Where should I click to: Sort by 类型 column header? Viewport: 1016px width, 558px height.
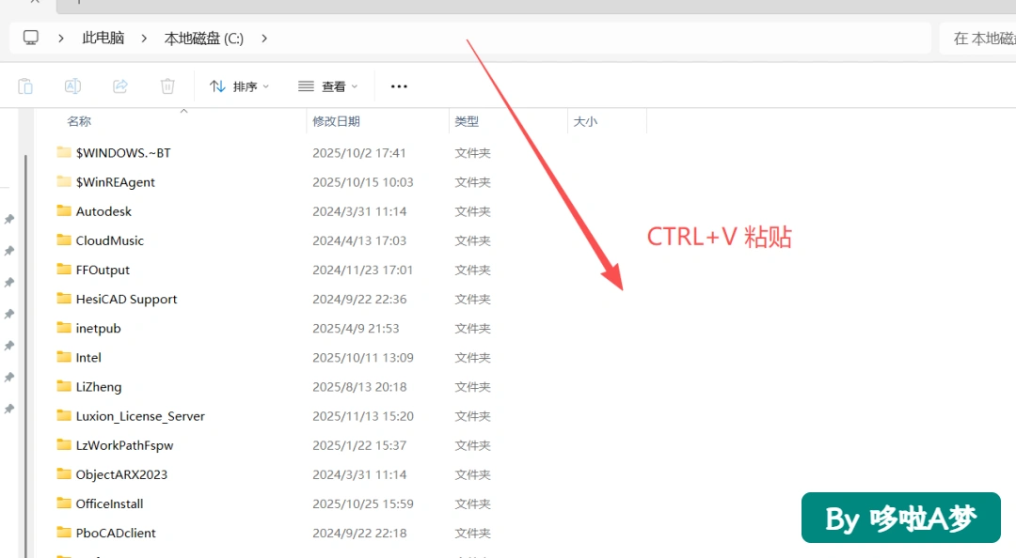pyautogui.click(x=467, y=121)
